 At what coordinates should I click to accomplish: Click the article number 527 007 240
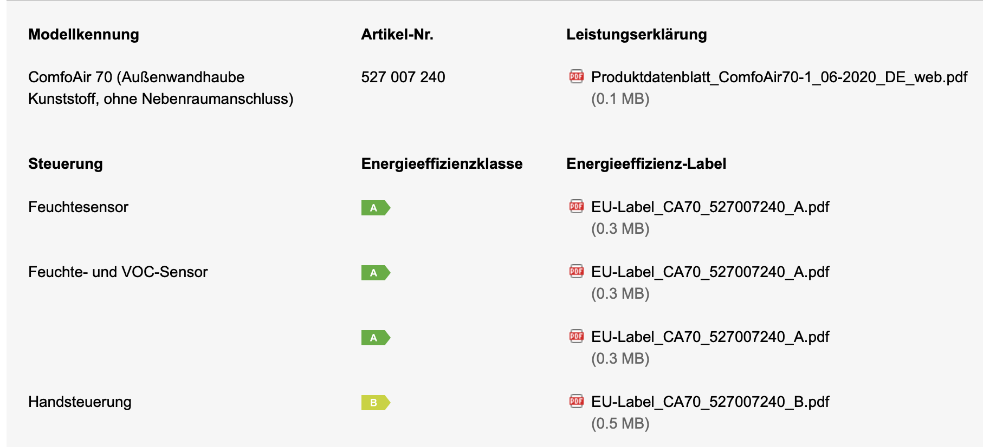403,77
